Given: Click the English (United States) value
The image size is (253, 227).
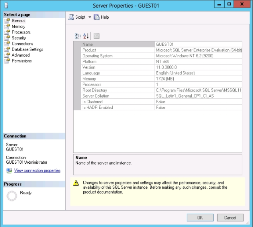Looking at the screenshot, I should [175, 73].
